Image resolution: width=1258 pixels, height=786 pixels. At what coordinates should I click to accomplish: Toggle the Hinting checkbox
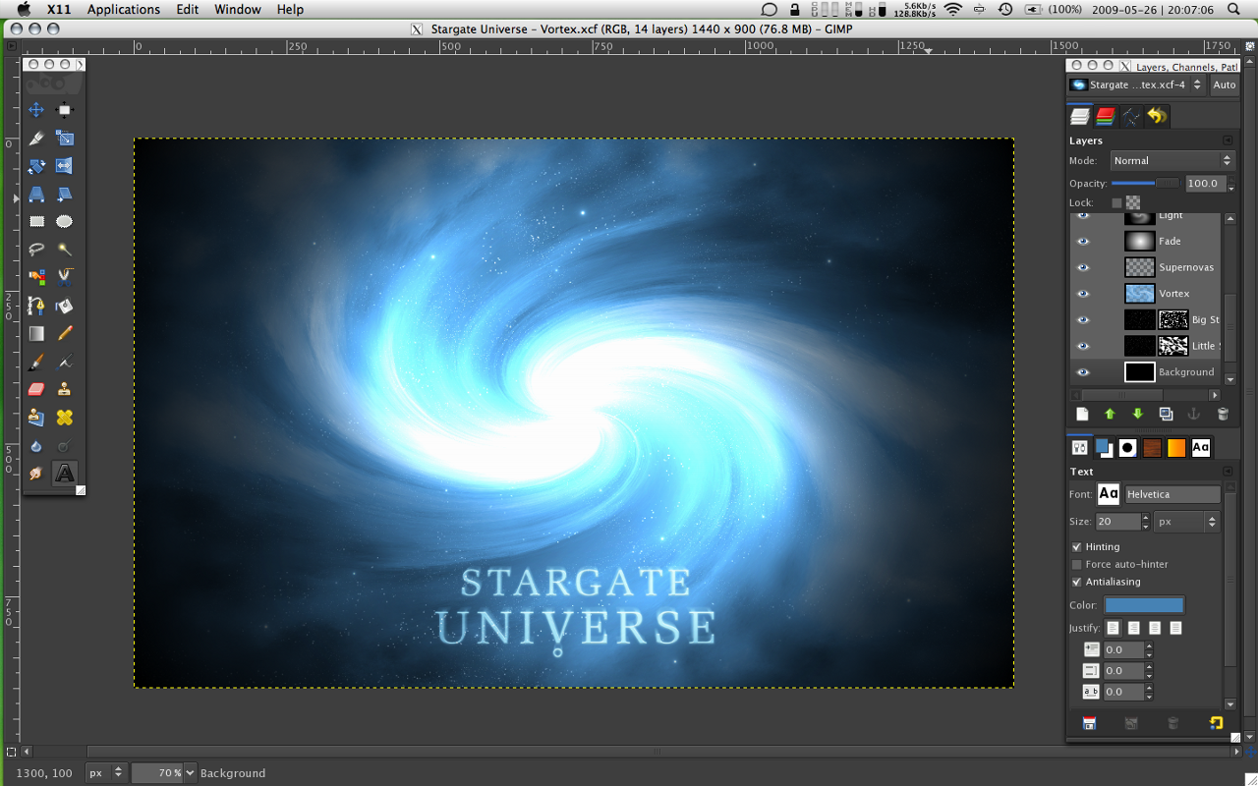pos(1076,547)
